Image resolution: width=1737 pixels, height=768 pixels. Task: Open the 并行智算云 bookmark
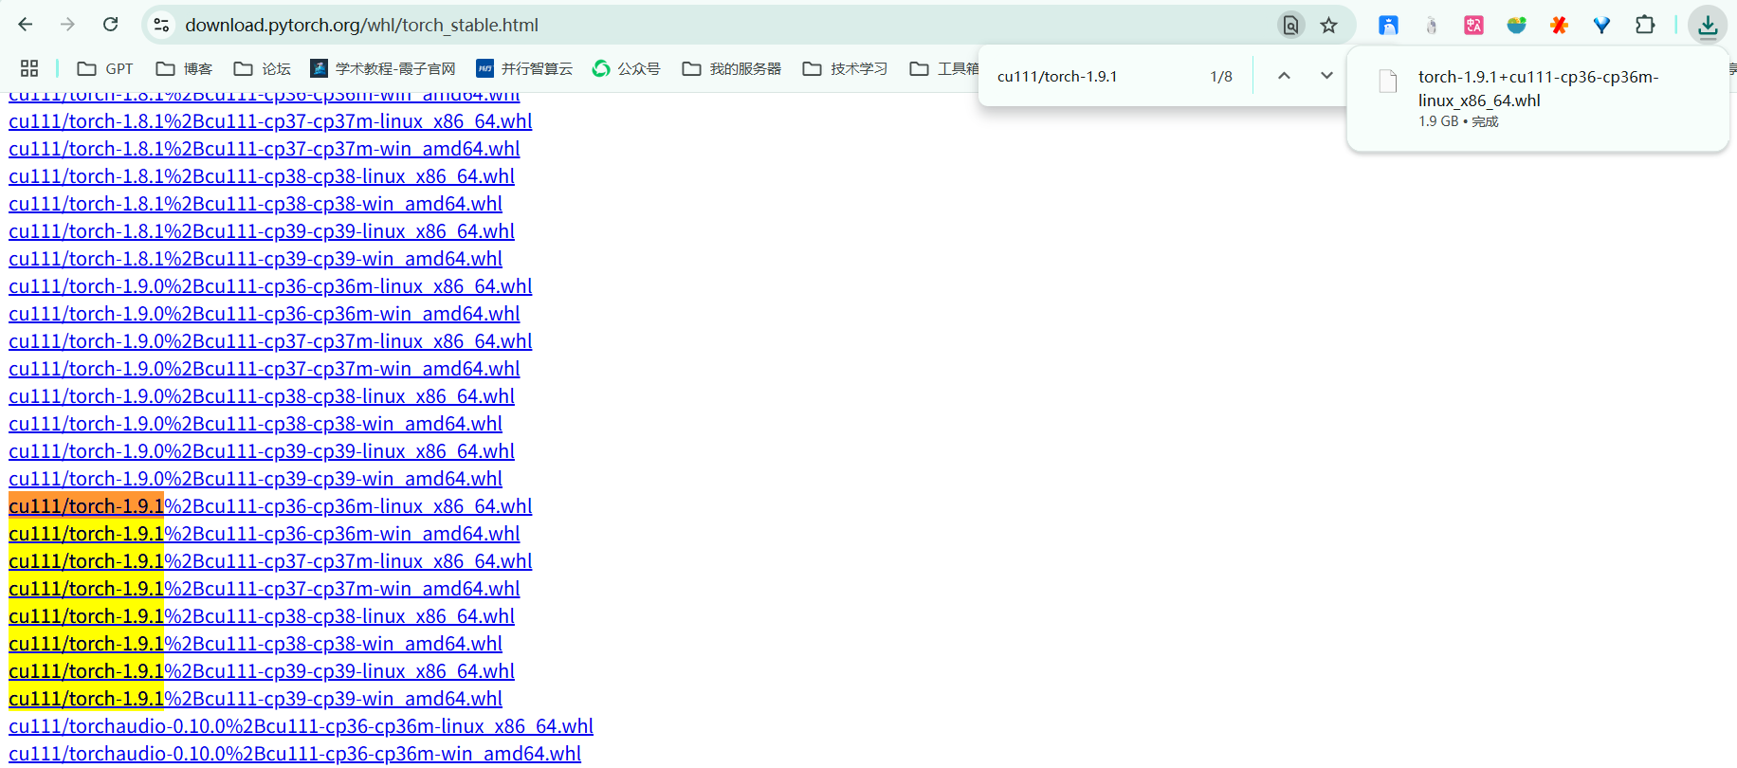[524, 68]
